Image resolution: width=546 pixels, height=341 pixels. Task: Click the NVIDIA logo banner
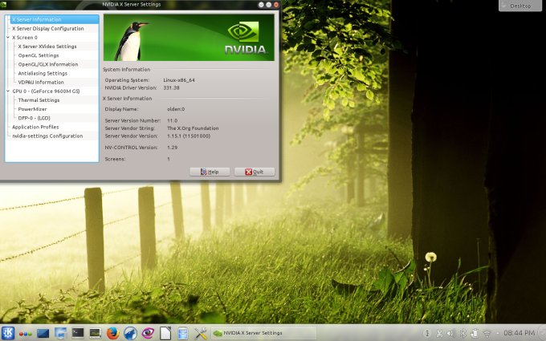point(189,38)
